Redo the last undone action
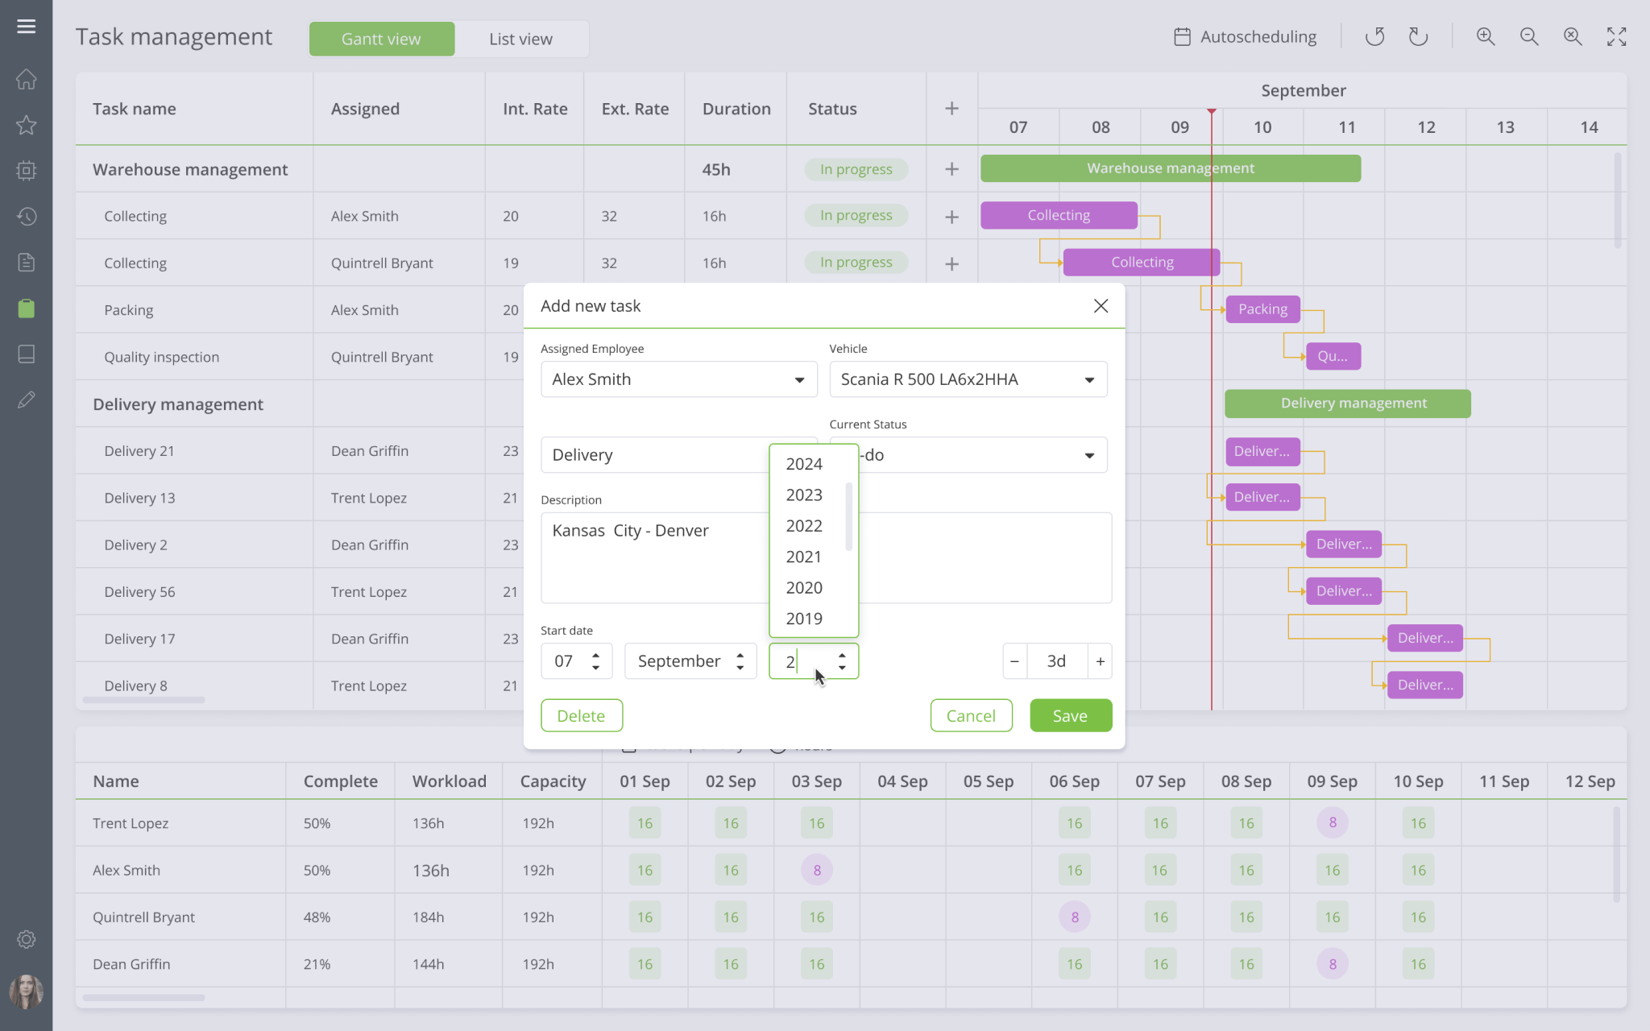The height and width of the screenshot is (1031, 1650). coord(1419,36)
